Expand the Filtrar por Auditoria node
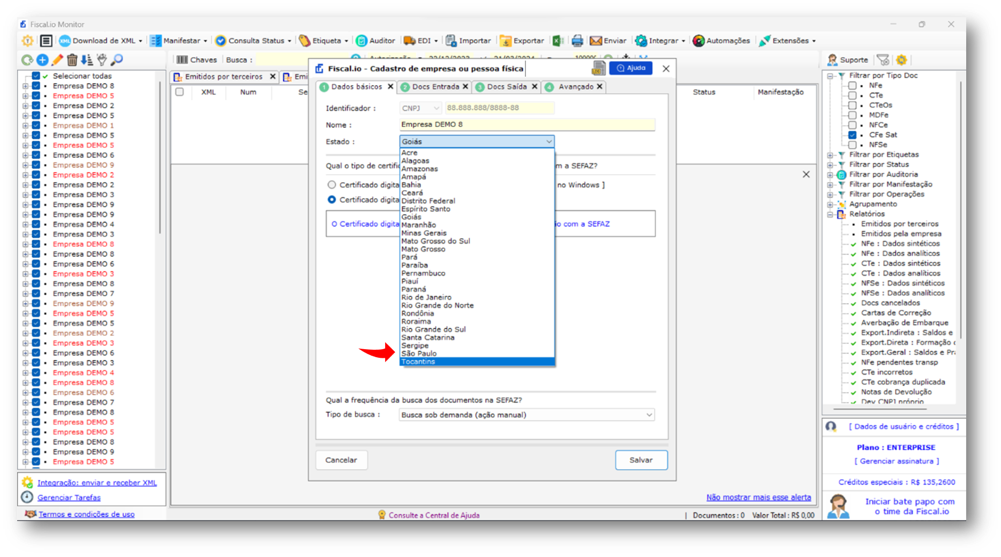1001x557 pixels. click(x=831, y=175)
